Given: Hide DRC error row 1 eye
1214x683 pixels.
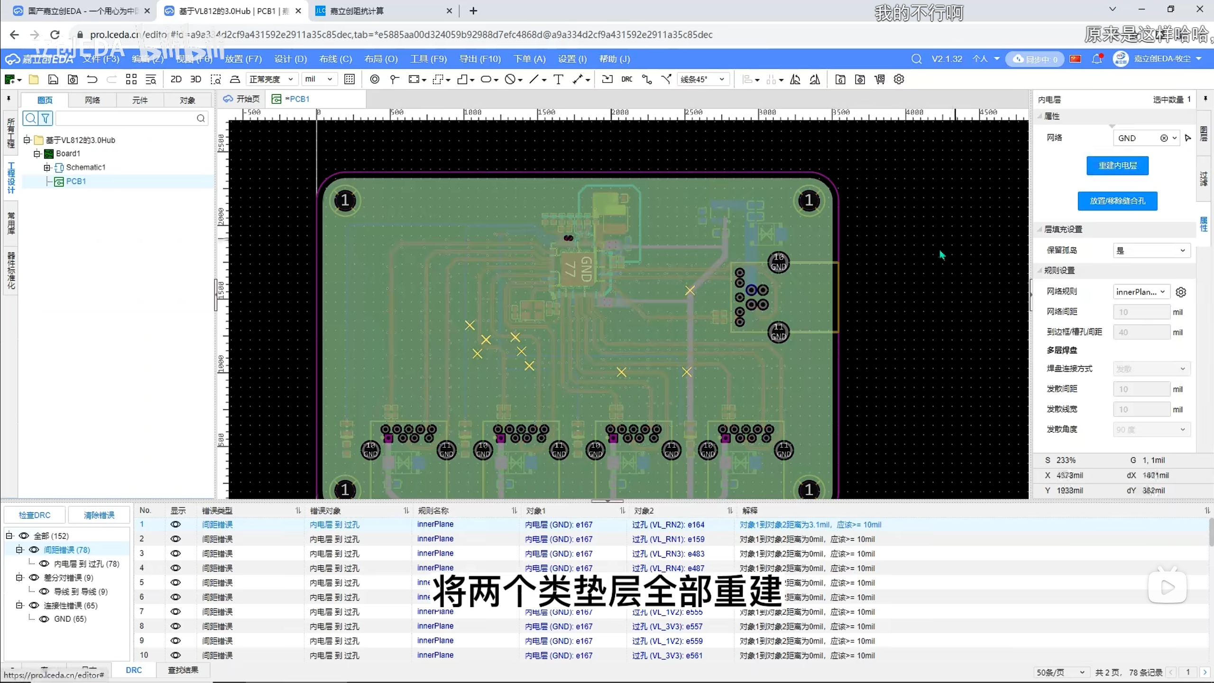Looking at the screenshot, I should [175, 525].
